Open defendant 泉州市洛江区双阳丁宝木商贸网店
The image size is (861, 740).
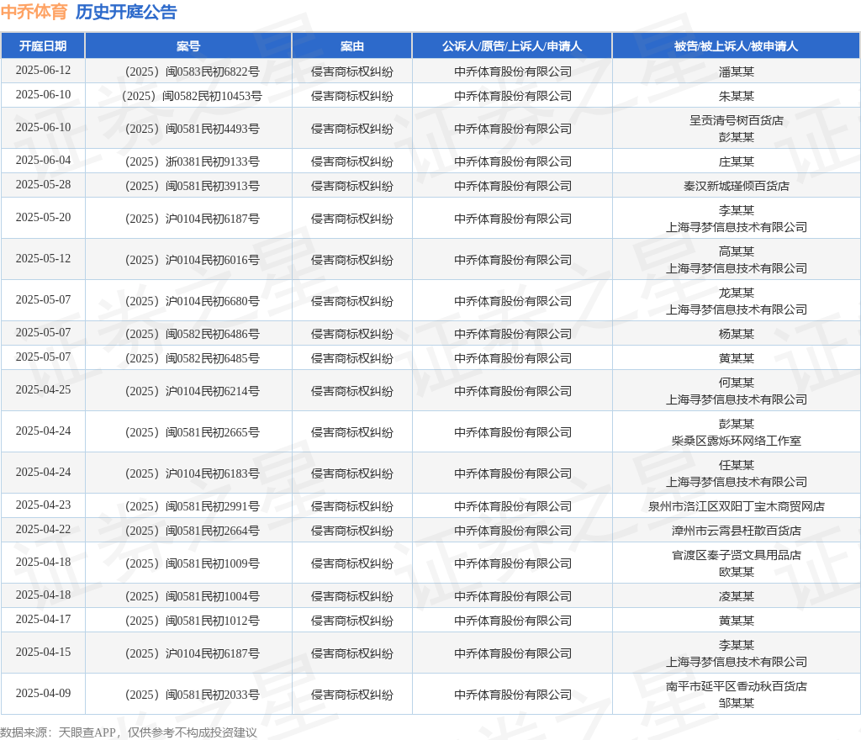click(x=736, y=506)
